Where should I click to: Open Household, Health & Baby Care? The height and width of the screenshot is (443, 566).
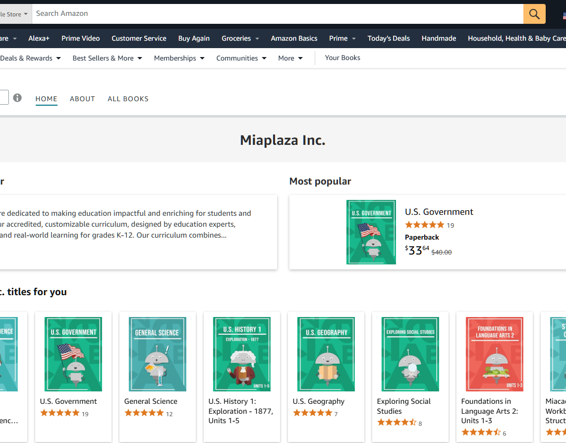pos(516,38)
